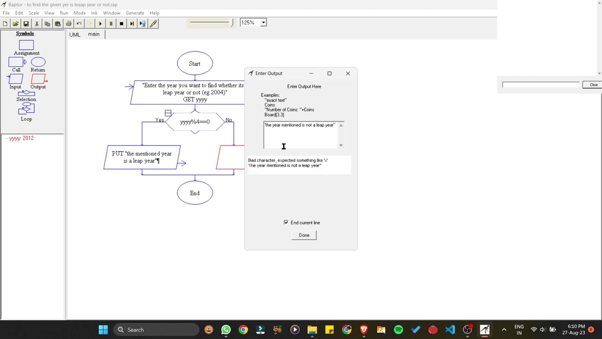
Task: Open the View menu
Action: 49,13
